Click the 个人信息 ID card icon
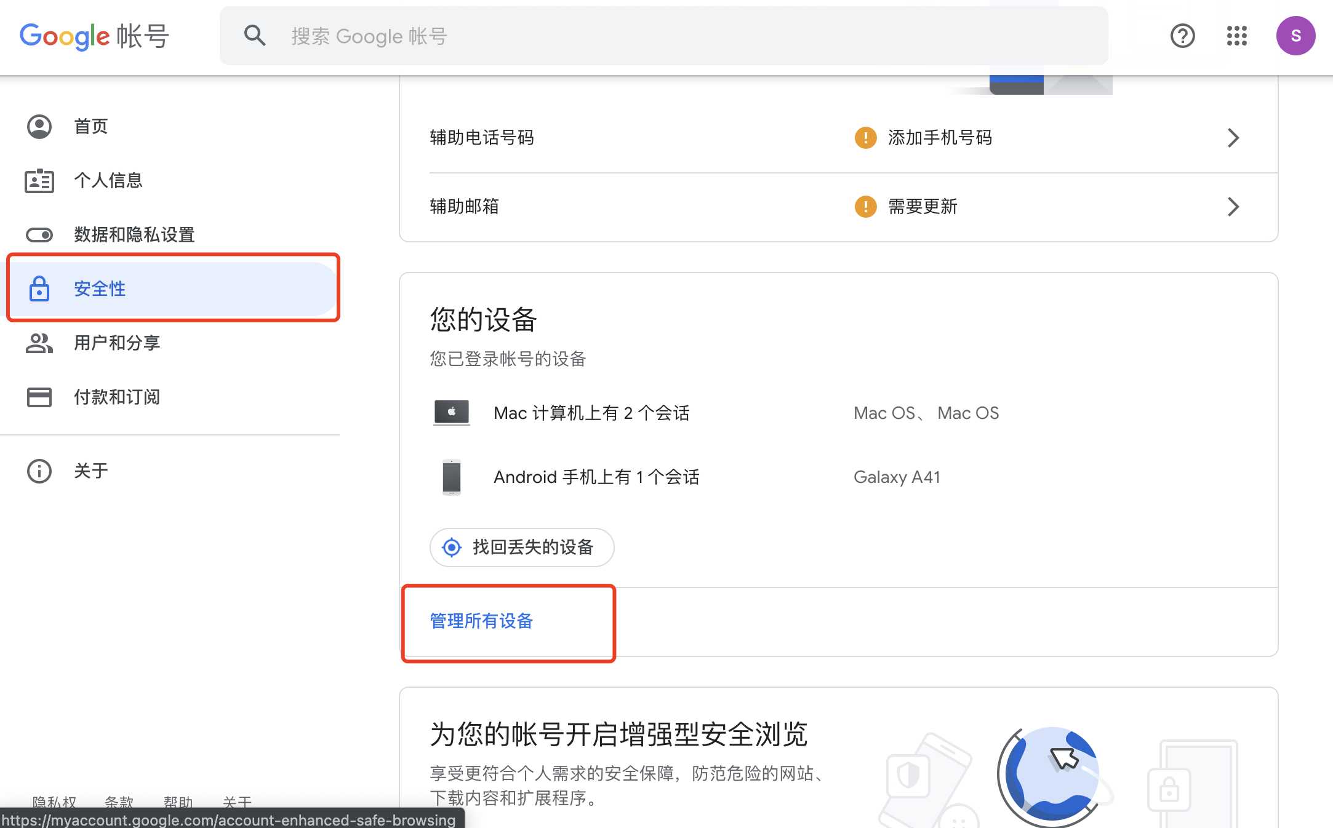This screenshot has height=828, width=1333. coord(39,180)
